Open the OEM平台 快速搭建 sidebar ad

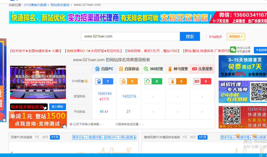[x=243, y=117]
